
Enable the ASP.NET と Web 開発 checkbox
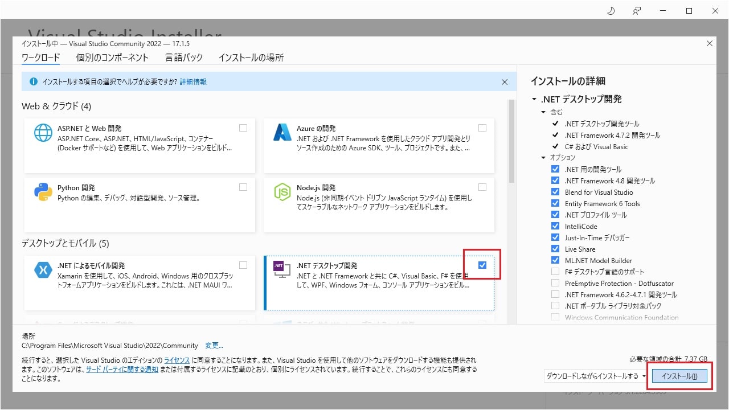coord(243,128)
